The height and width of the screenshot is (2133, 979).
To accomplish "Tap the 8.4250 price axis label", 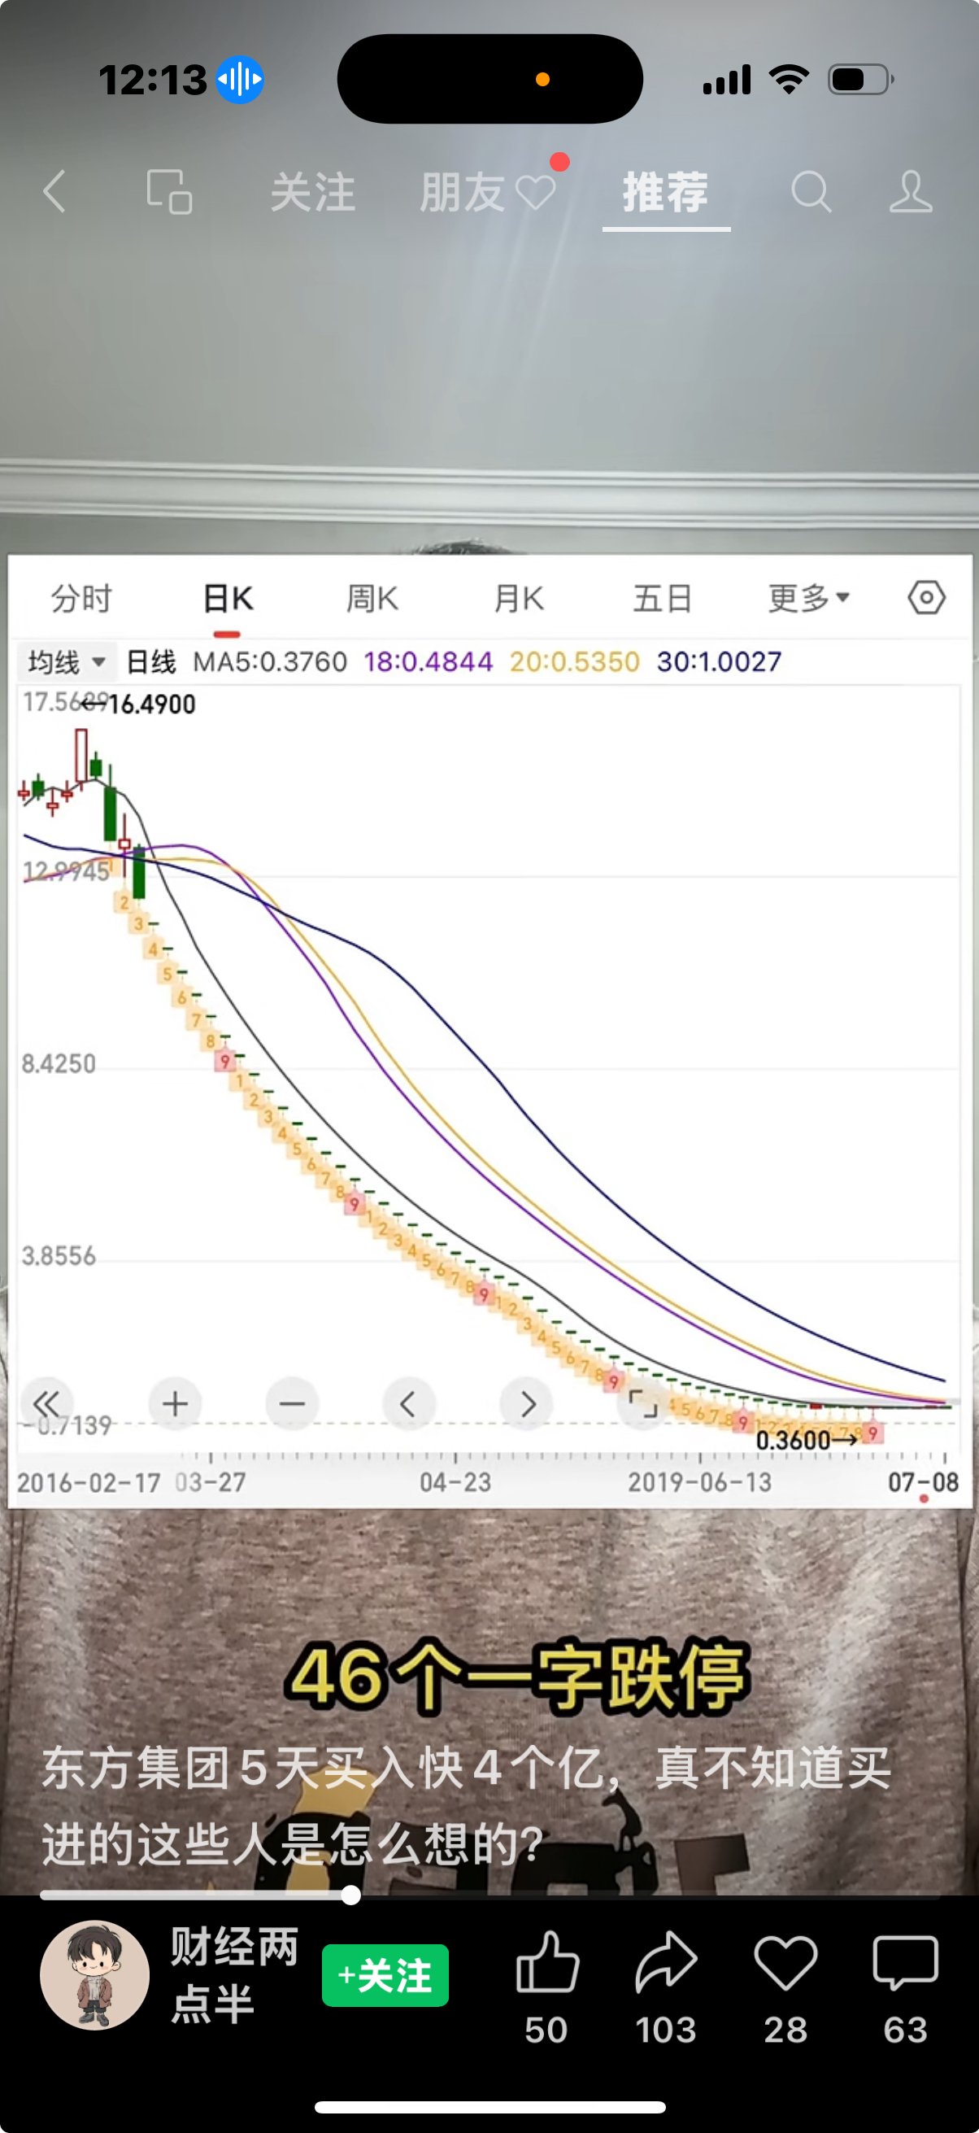I will pos(59,1063).
